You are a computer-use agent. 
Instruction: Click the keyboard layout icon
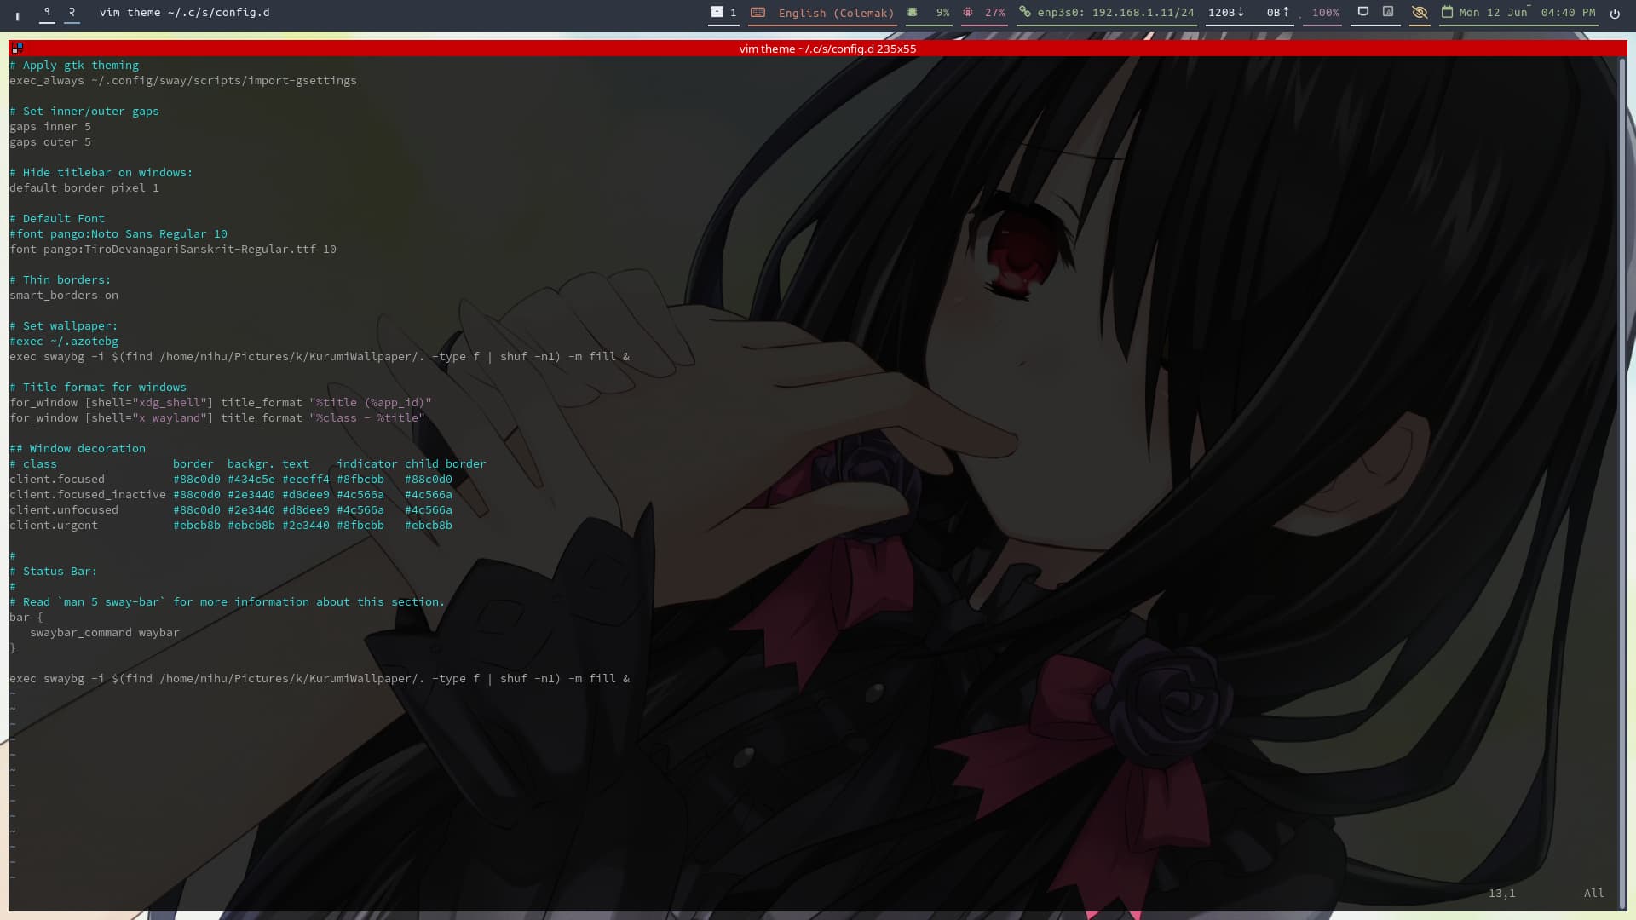[x=758, y=13]
